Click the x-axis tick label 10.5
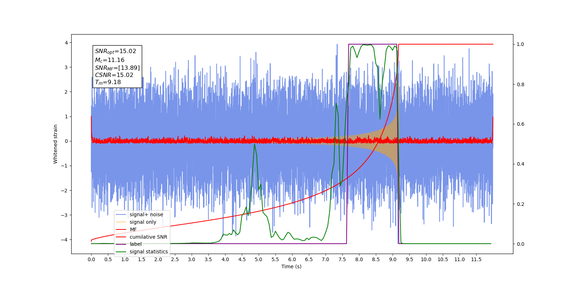This screenshot has width=570, height=285. point(443,259)
